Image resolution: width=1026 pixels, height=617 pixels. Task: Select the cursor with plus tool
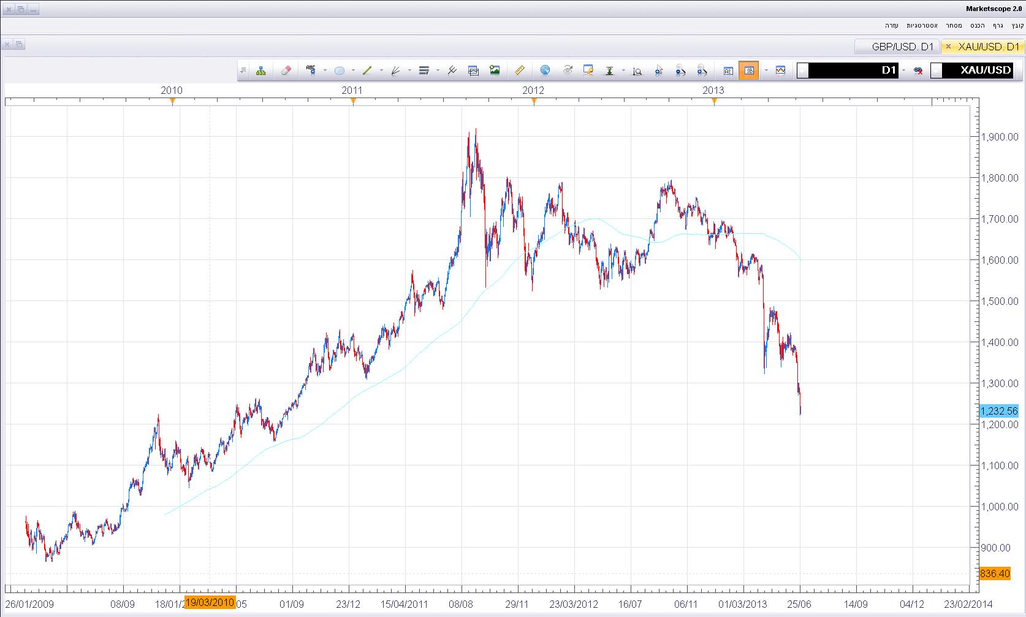pyautogui.click(x=659, y=71)
